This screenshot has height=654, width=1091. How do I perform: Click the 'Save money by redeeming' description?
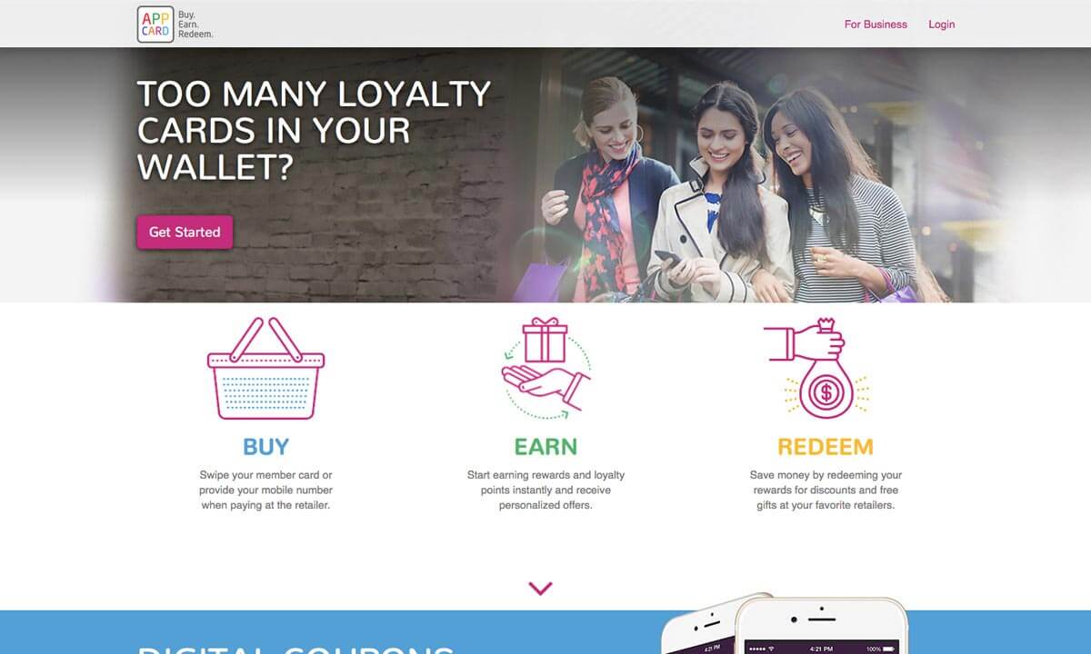coord(826,490)
